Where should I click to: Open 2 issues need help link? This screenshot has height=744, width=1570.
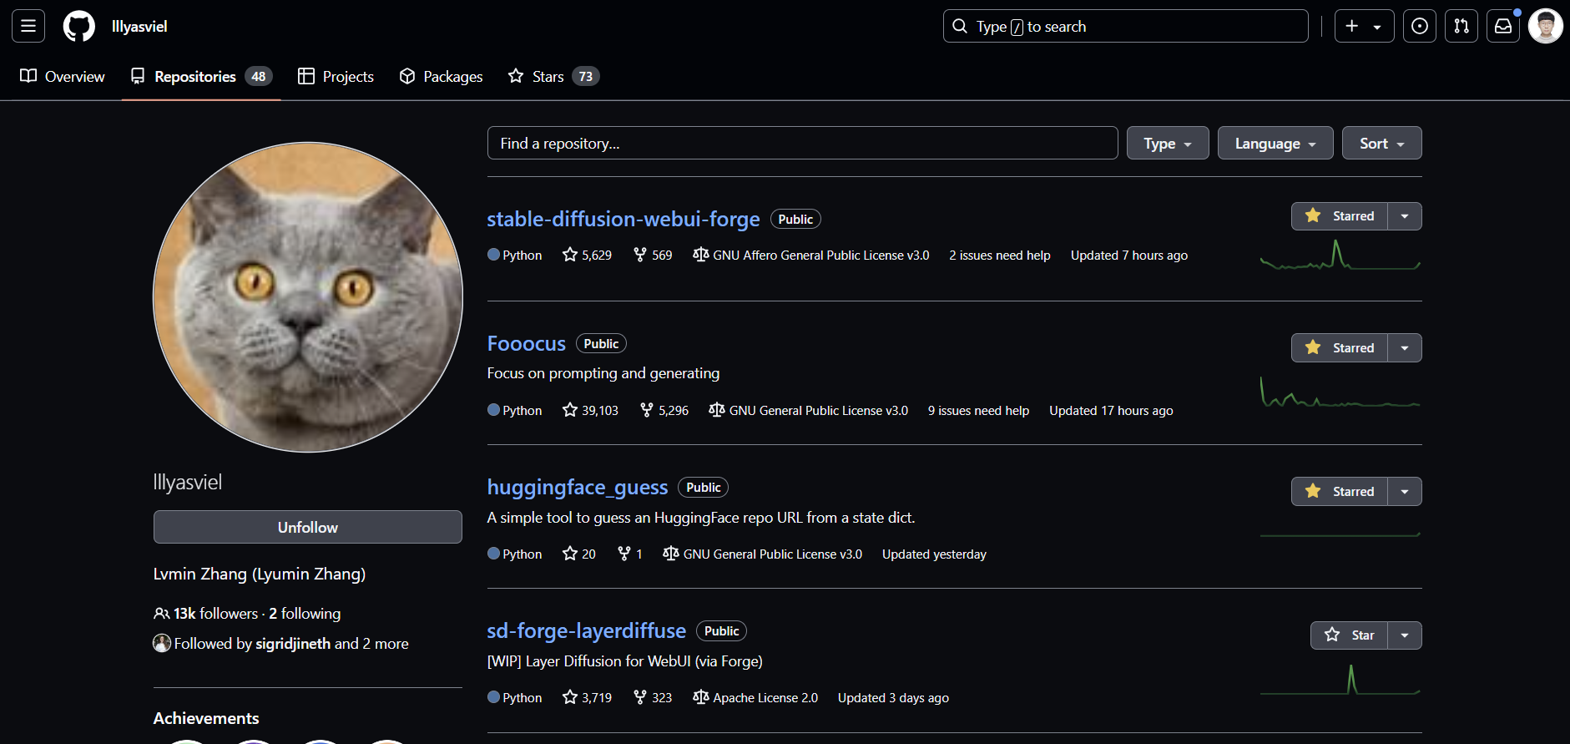(1000, 256)
